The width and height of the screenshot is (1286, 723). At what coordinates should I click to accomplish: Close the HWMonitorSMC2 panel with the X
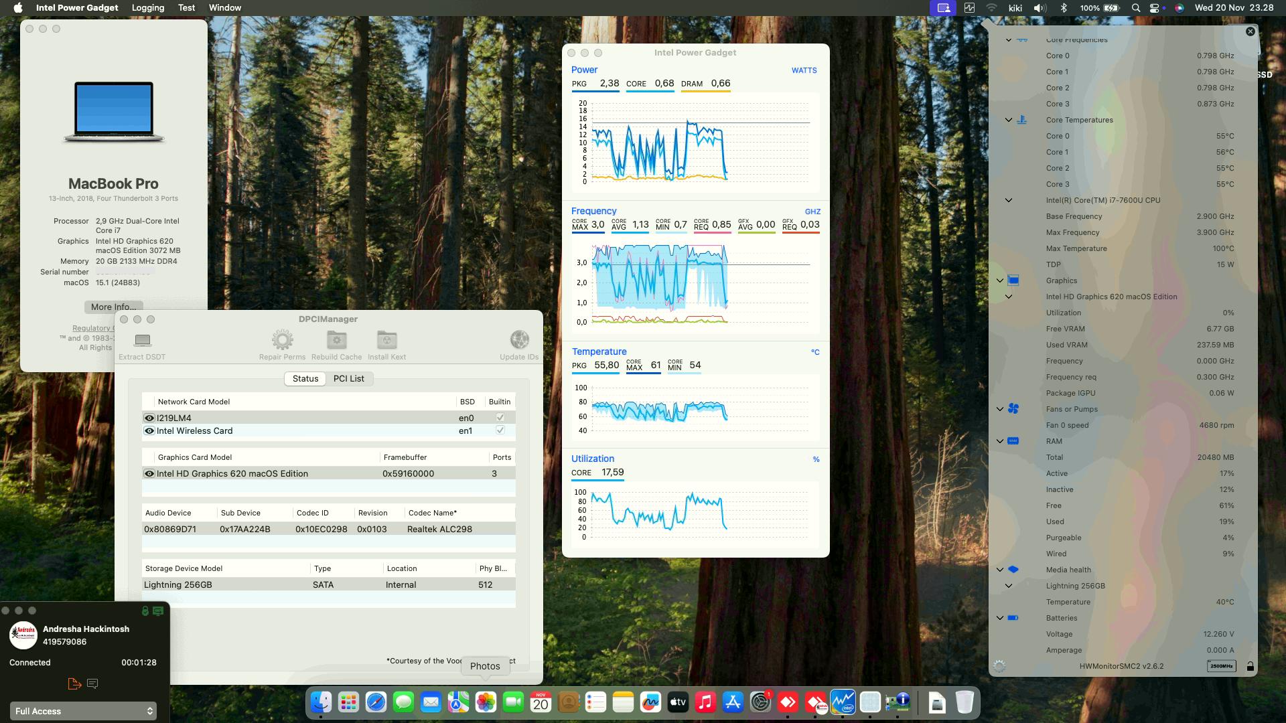[1250, 31]
